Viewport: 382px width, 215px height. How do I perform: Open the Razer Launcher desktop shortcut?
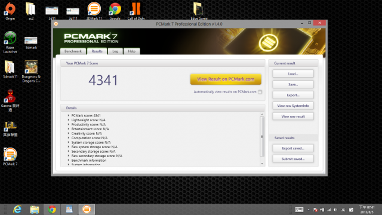[x=10, y=42]
